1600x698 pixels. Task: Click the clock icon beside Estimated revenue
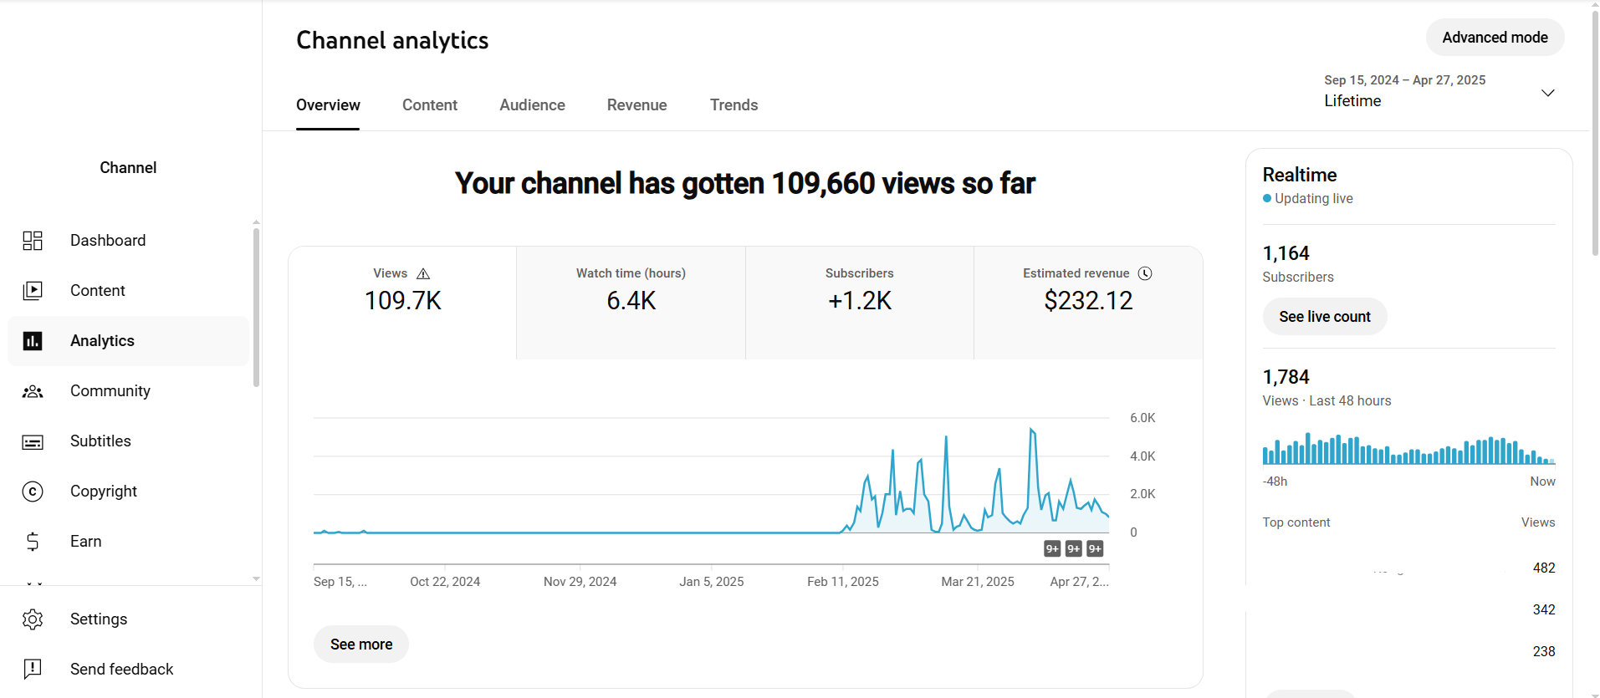tap(1145, 273)
